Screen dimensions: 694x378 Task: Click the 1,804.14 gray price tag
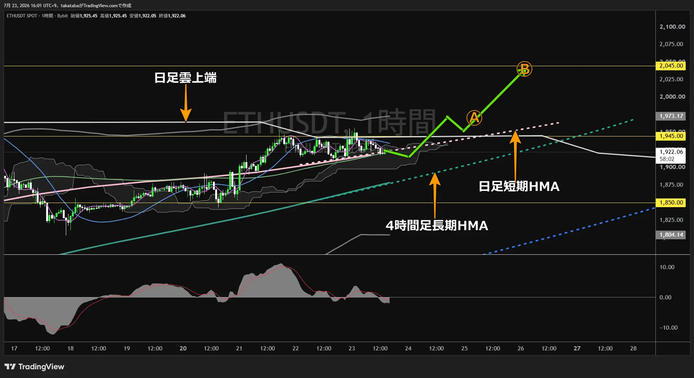(671, 235)
